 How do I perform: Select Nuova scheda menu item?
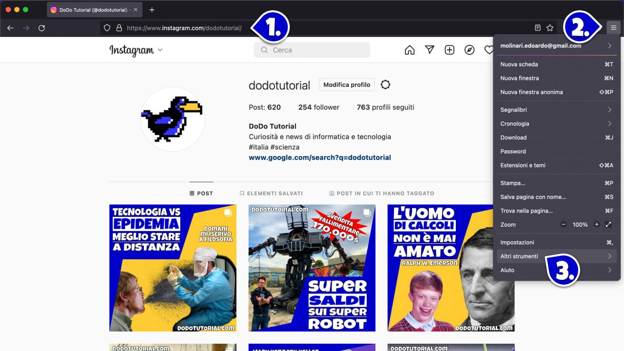(557, 64)
